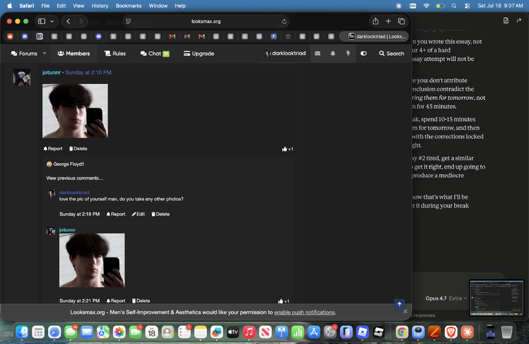
Task: Reload the page with refresh icon
Action: pyautogui.click(x=284, y=21)
